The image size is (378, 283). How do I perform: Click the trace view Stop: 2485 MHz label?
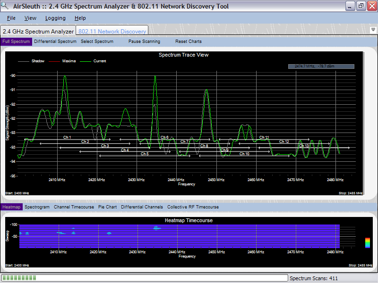pyautogui.click(x=351, y=193)
